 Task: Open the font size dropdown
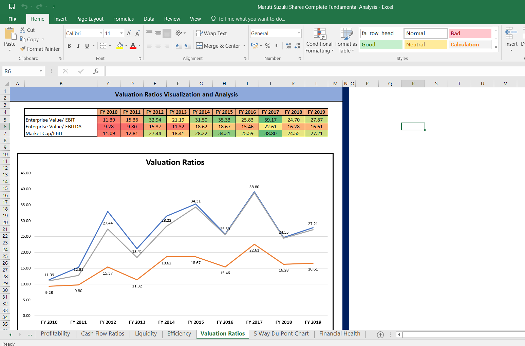click(121, 33)
